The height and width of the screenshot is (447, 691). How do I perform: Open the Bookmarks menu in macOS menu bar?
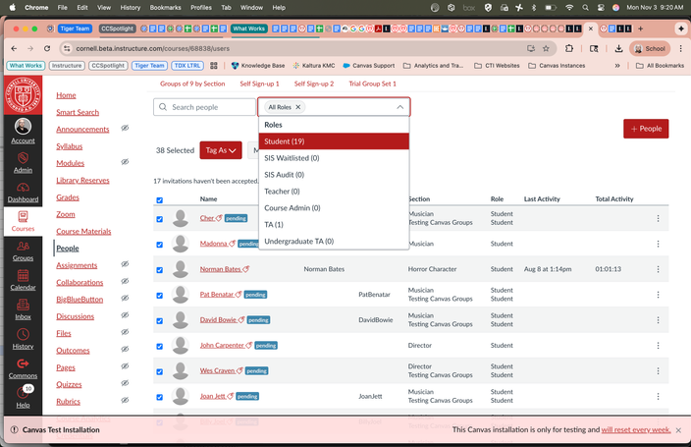tap(165, 8)
